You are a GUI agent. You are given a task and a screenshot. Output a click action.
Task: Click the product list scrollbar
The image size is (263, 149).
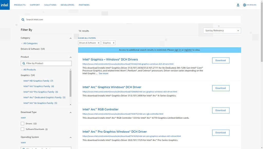pos(70,84)
